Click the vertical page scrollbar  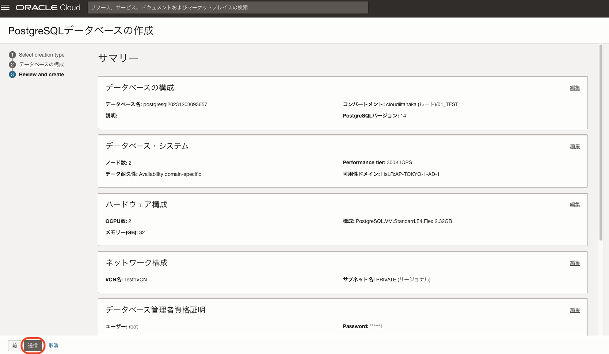pos(601,142)
